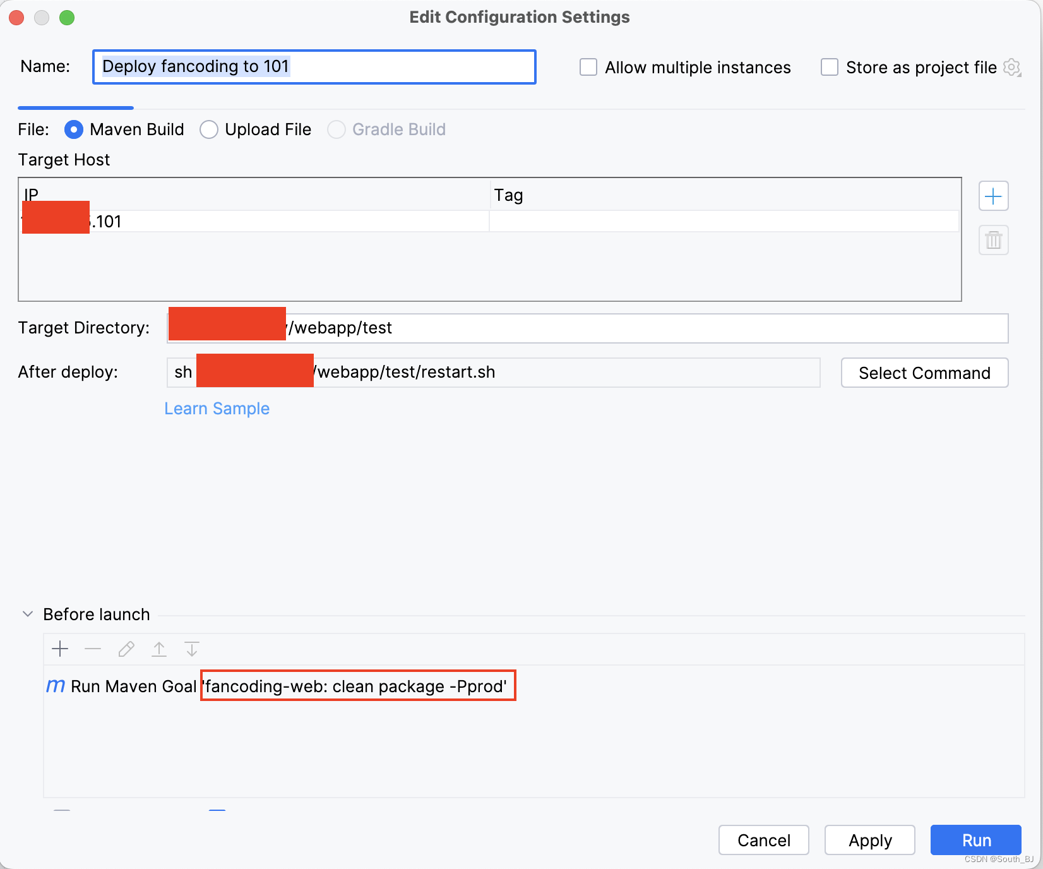1043x869 pixels.
Task: Enable Allow multiple instances checkbox
Action: [x=588, y=67]
